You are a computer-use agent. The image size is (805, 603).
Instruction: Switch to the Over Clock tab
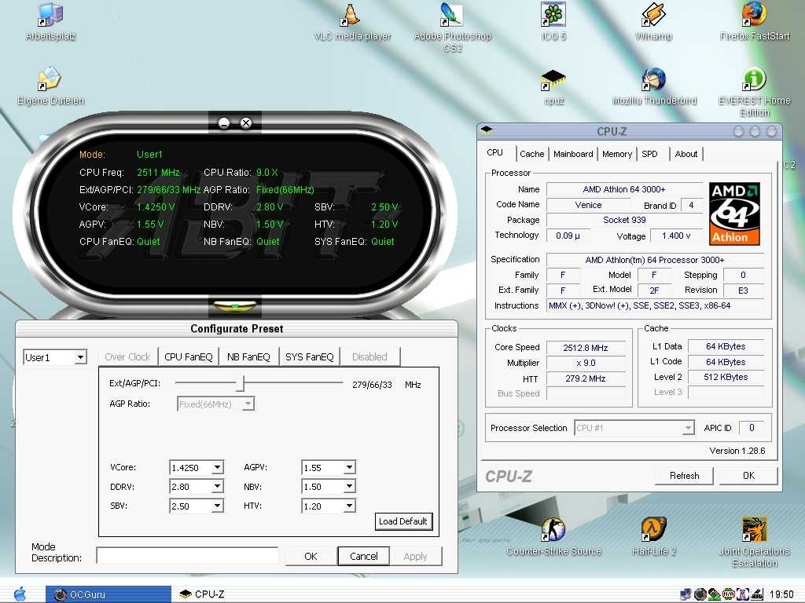(x=127, y=357)
